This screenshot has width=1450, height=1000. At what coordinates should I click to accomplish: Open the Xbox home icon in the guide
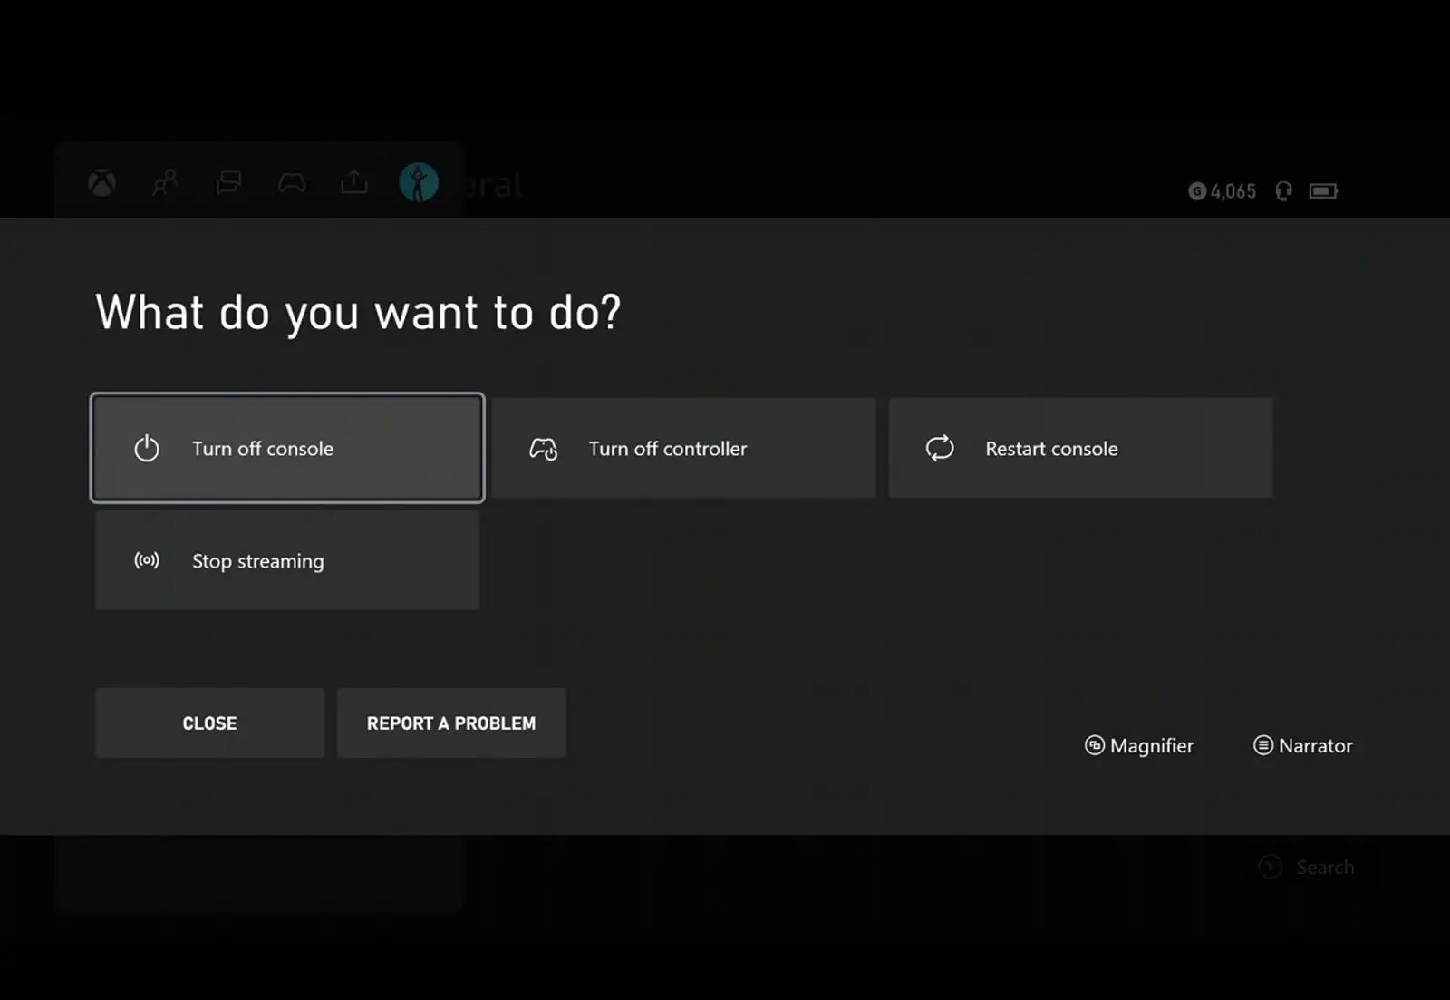pos(102,181)
